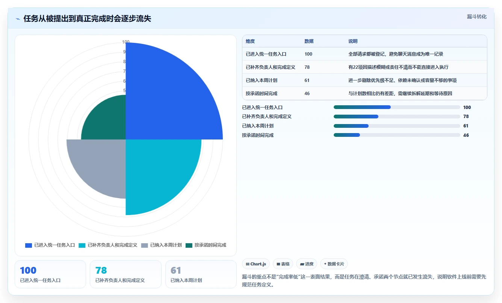The height and width of the screenshot is (303, 502).
Task: Click the 说明 column header
Action: (x=353, y=41)
